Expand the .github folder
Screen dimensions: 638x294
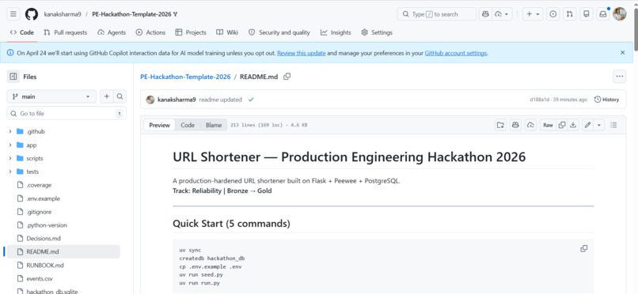click(10, 131)
